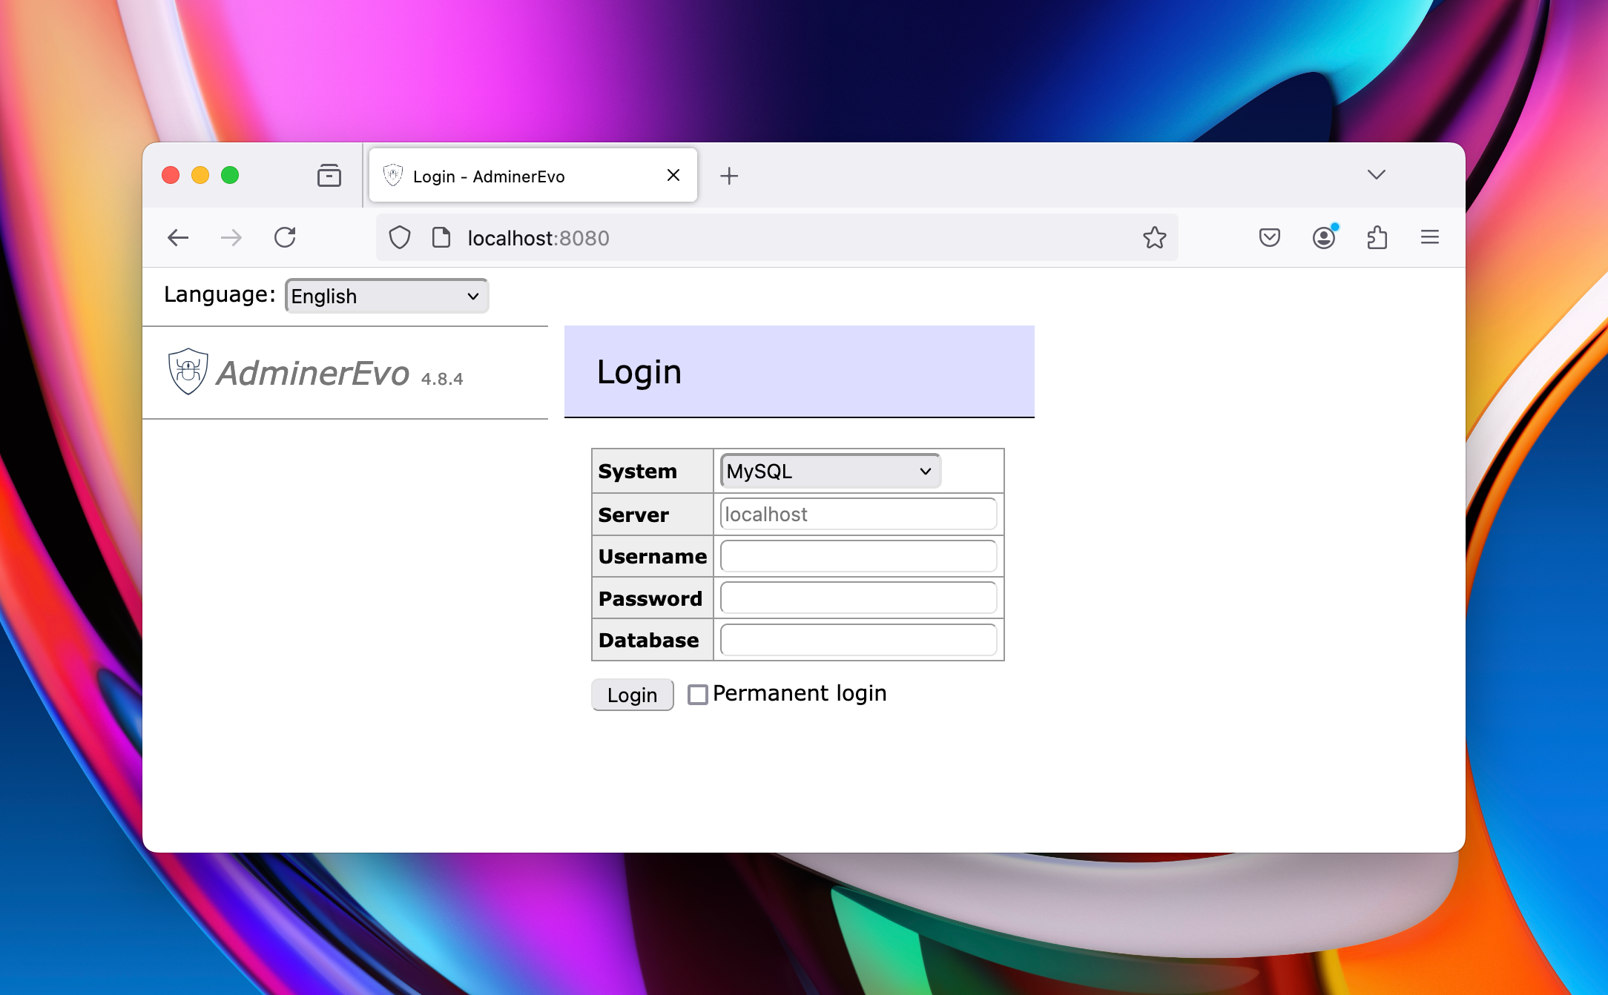
Task: Open the Firefox hamburger menu
Action: [x=1429, y=237]
